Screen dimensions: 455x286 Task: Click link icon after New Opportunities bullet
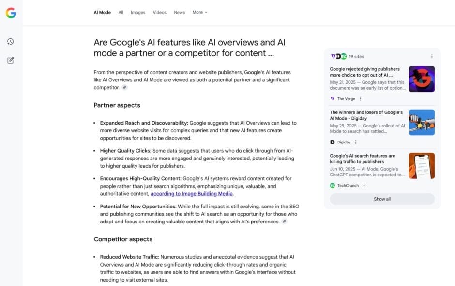click(x=284, y=222)
